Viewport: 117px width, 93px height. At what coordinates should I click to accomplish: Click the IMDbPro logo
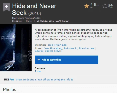click(x=9, y=79)
